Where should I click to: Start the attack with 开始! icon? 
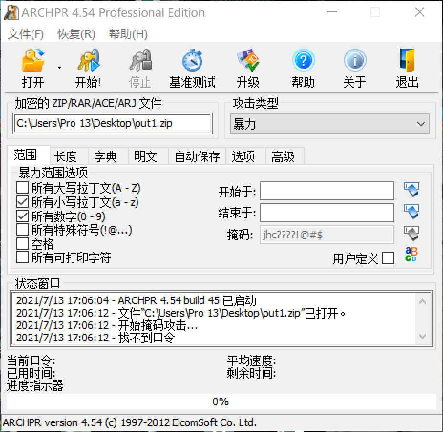(88, 61)
